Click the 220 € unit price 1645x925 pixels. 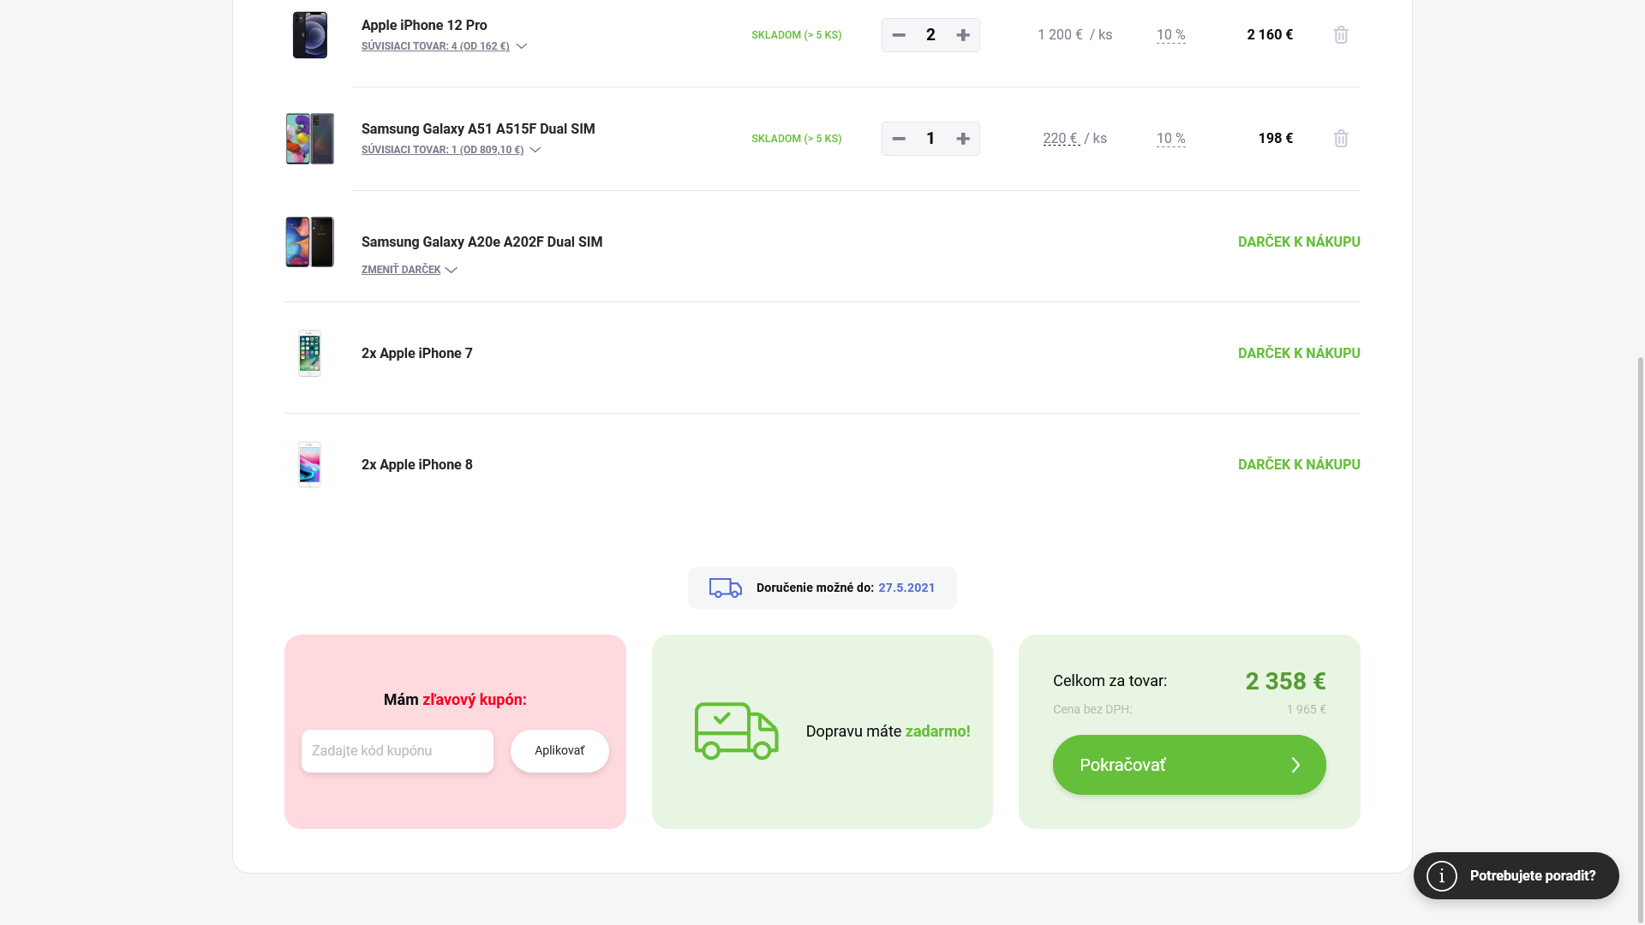click(x=1061, y=139)
